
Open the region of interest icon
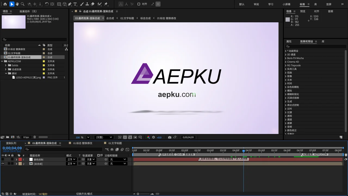pyautogui.click(x=135, y=137)
